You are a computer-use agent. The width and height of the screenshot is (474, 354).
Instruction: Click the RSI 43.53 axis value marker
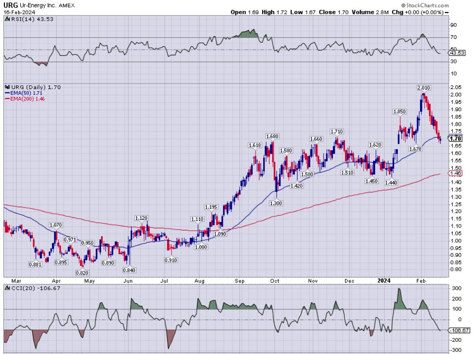coord(457,53)
